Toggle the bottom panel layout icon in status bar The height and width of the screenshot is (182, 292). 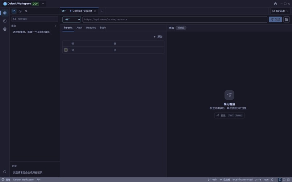284,179
